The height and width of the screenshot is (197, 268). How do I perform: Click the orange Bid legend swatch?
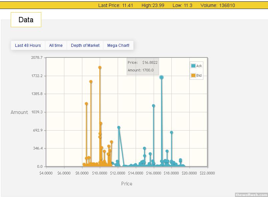(x=193, y=76)
